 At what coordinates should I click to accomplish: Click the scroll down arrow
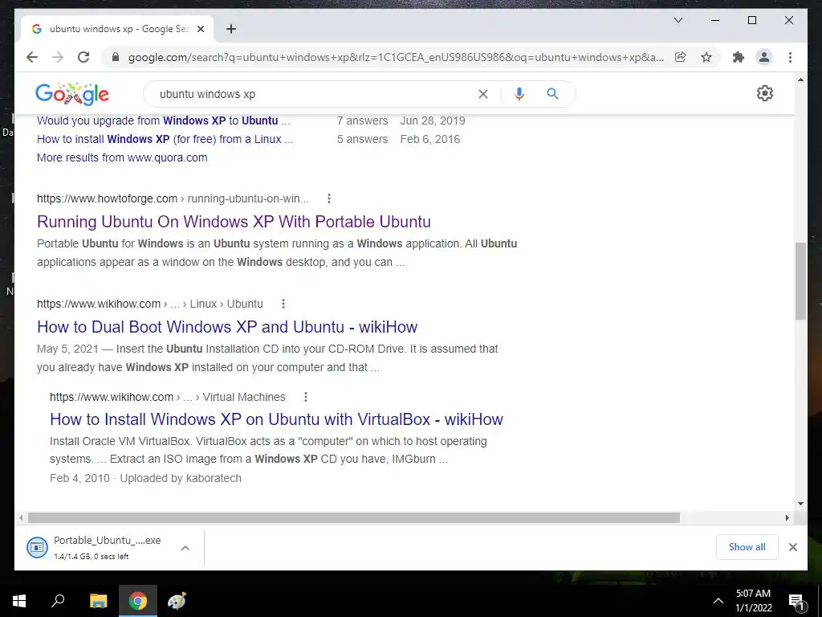(x=800, y=504)
